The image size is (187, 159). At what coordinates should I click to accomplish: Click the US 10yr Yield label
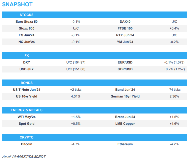tap(27, 96)
